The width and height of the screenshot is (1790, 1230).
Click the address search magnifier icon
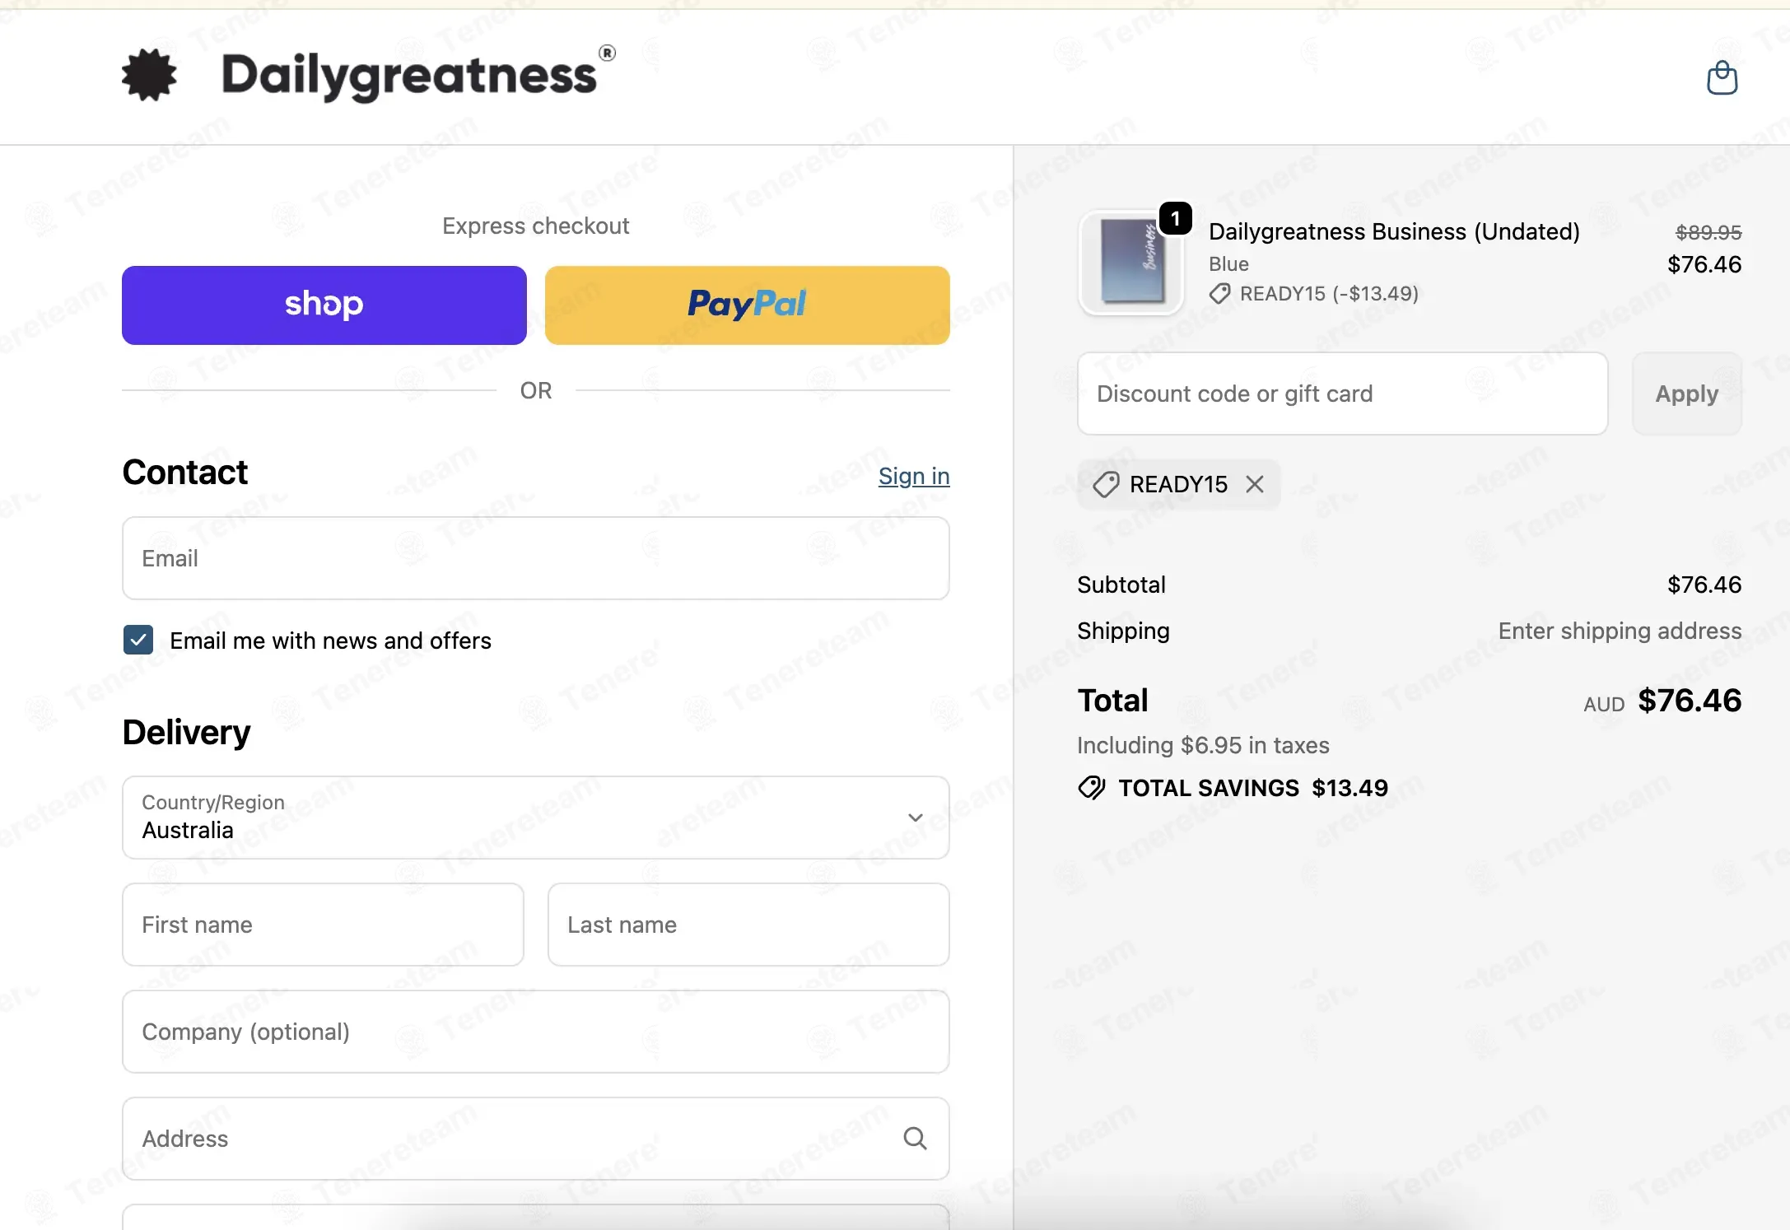[915, 1139]
